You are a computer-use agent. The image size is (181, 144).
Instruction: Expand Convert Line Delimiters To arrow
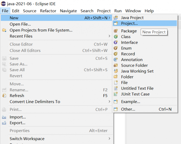click(x=109, y=101)
